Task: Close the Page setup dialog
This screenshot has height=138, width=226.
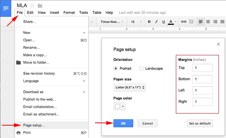Action: point(218,44)
